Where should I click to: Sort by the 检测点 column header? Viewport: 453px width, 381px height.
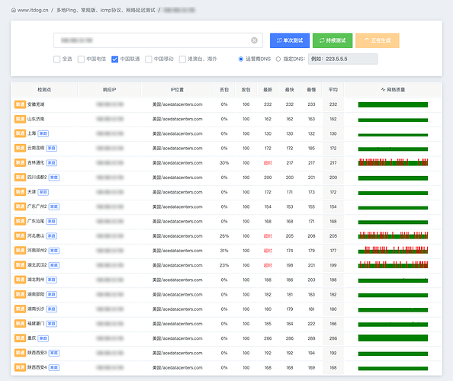(x=44, y=90)
